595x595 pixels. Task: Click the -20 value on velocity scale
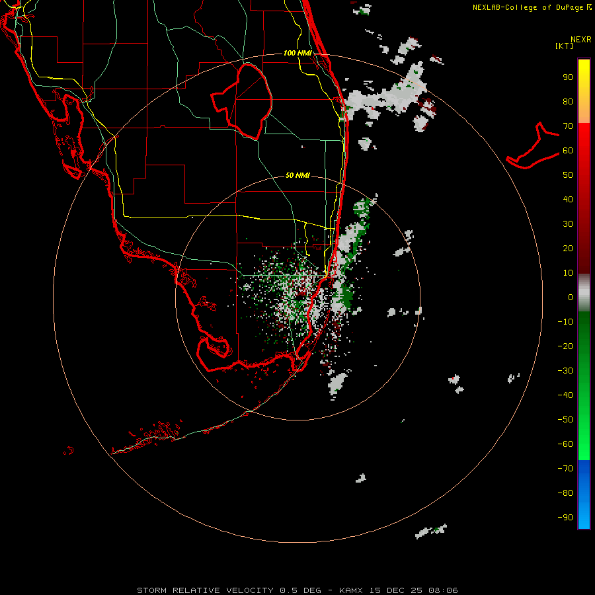[x=565, y=346]
